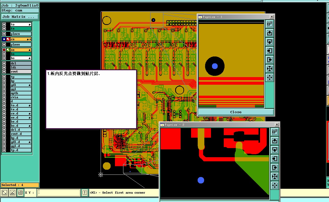Toggle display checkbox for layer npth
This screenshot has height=202, width=329.
point(4,93)
